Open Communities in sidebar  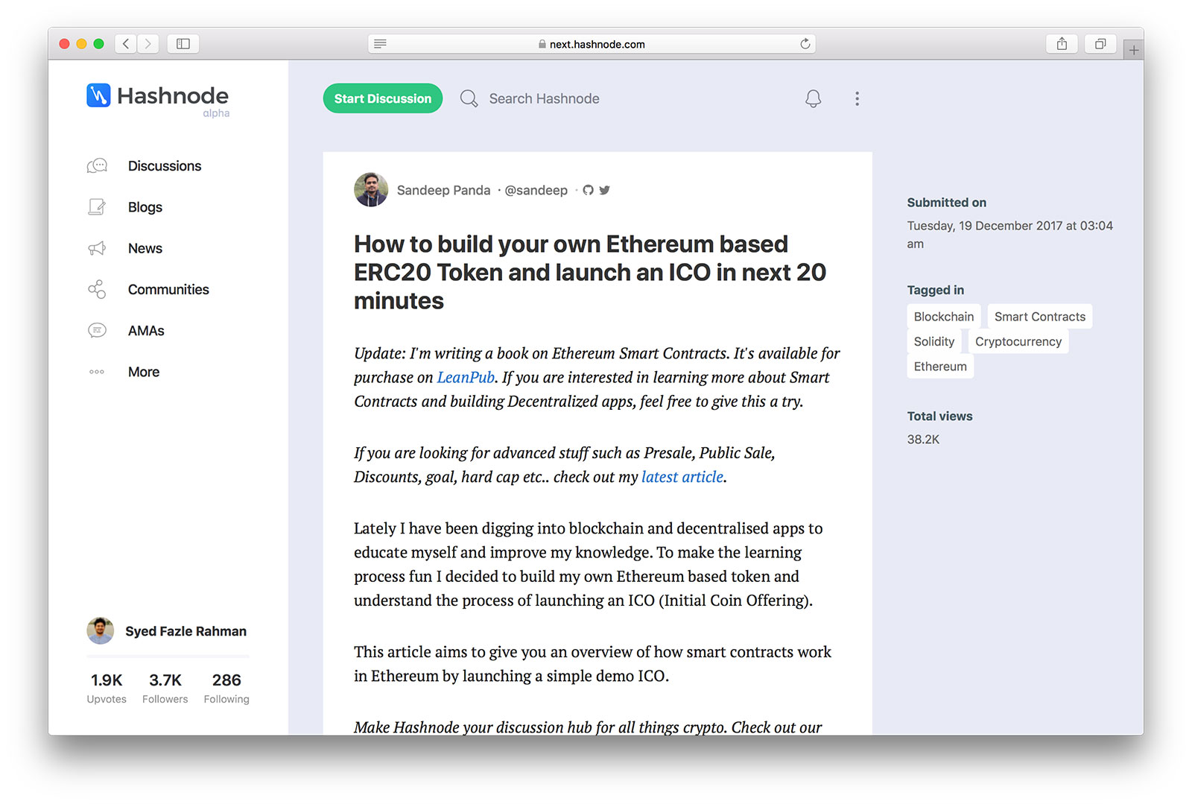(168, 290)
